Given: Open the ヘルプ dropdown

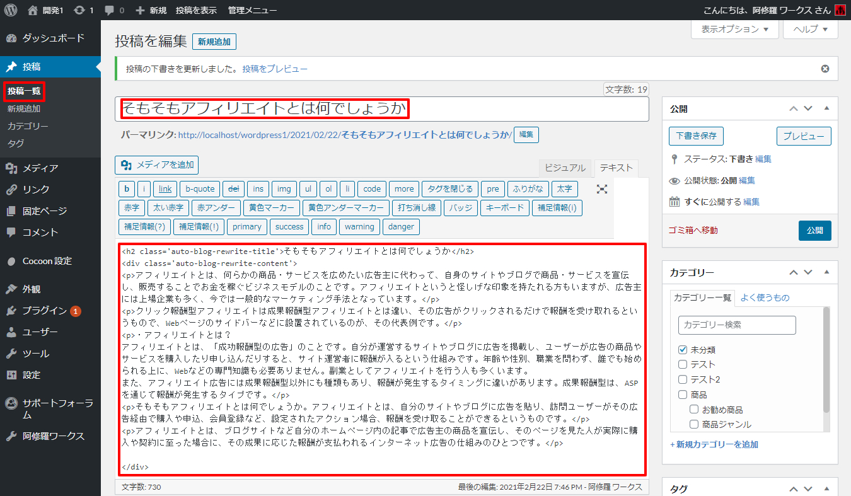Looking at the screenshot, I should pos(810,29).
